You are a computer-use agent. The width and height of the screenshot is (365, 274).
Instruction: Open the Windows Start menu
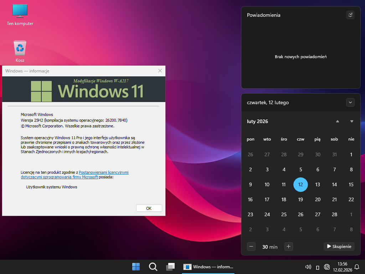136,267
